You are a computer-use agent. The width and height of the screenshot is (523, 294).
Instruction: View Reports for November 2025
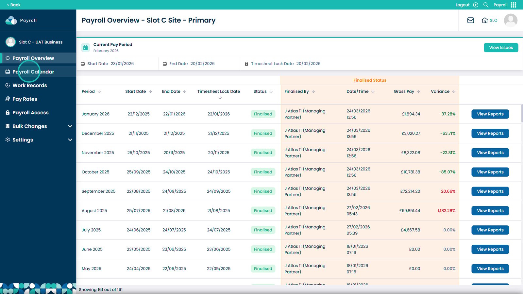[x=490, y=153]
